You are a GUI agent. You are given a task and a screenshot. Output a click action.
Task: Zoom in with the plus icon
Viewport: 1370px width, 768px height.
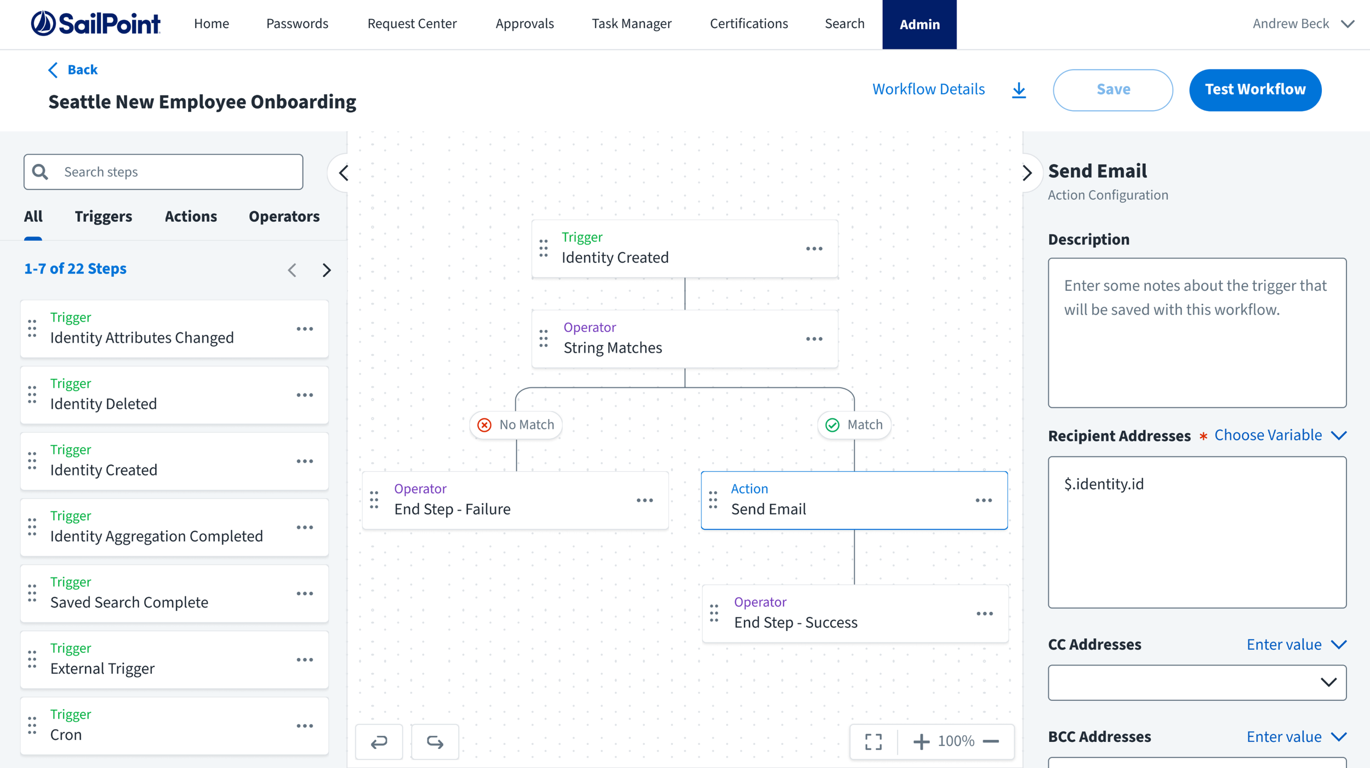pyautogui.click(x=921, y=742)
